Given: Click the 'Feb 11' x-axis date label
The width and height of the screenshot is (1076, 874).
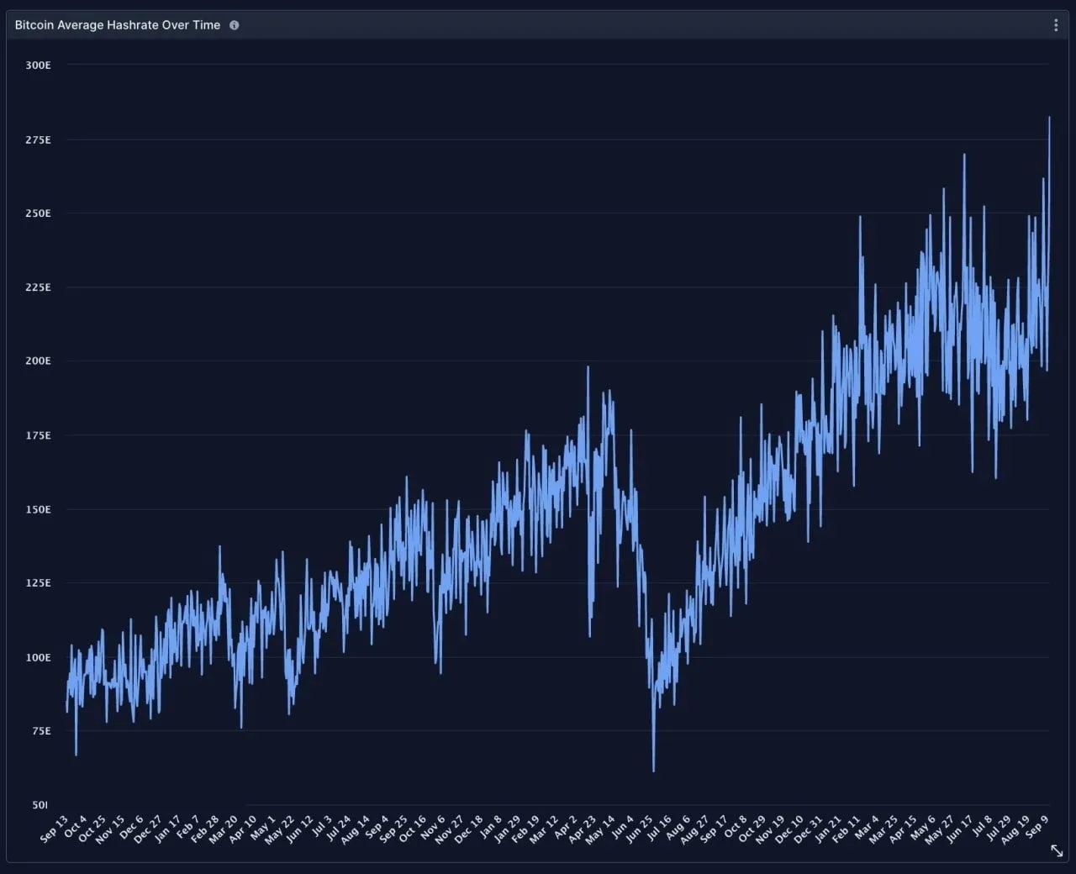Looking at the screenshot, I should click(x=846, y=829).
